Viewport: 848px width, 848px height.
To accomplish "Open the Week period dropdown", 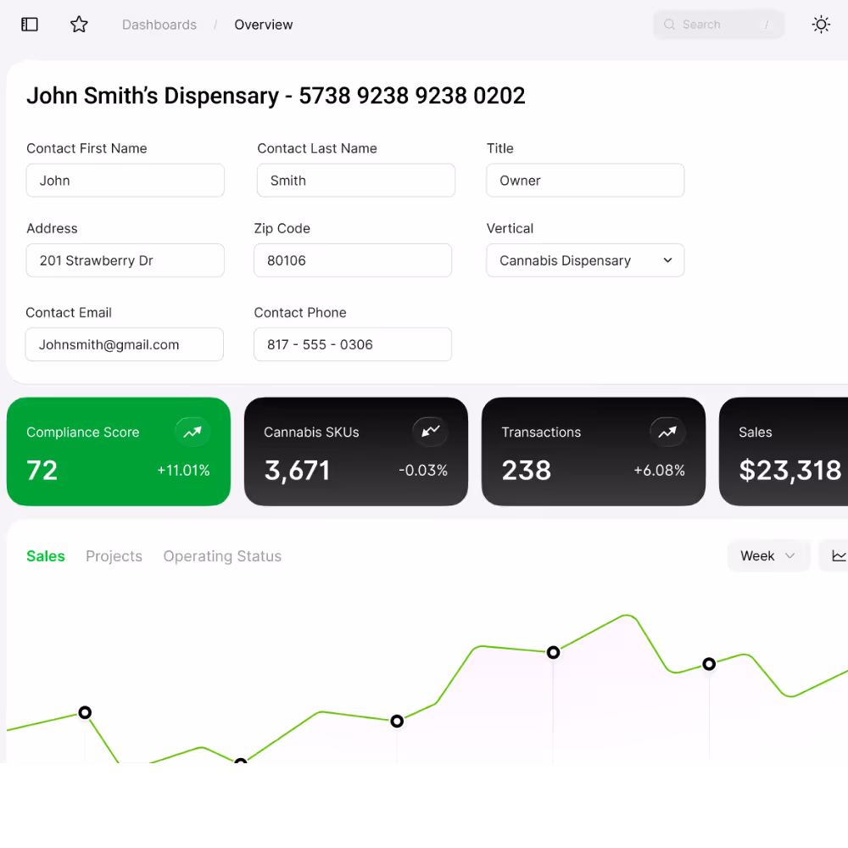I will (768, 555).
